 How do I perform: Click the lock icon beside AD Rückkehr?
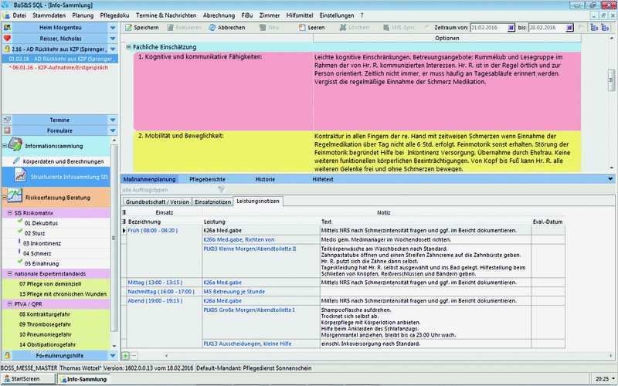pyautogui.click(x=7, y=49)
